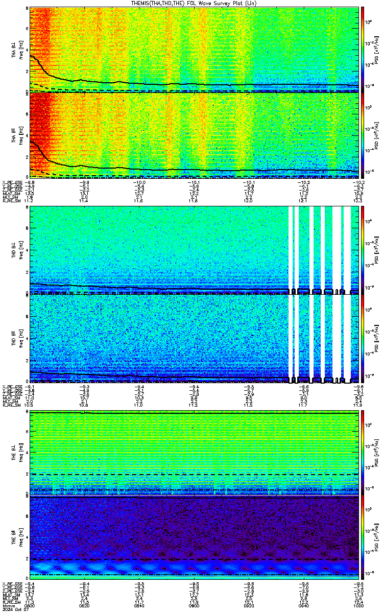Click the THA B-perpendicular color bar

point(363,49)
